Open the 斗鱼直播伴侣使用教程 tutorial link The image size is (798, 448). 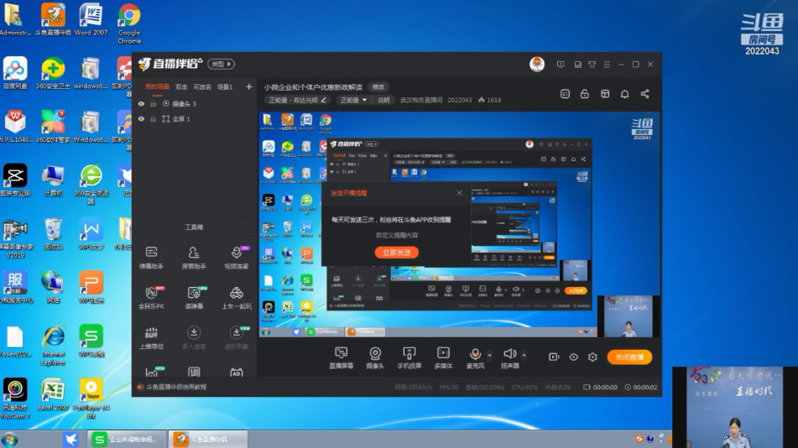pos(176,387)
